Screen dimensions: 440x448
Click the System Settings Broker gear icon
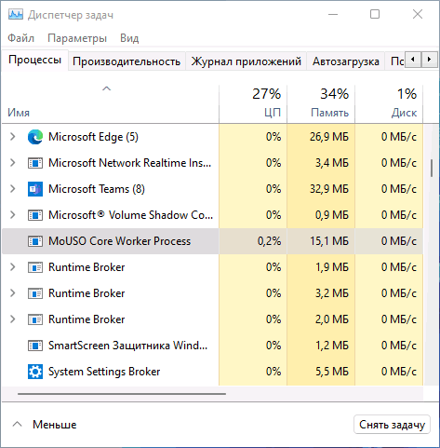coord(35,372)
